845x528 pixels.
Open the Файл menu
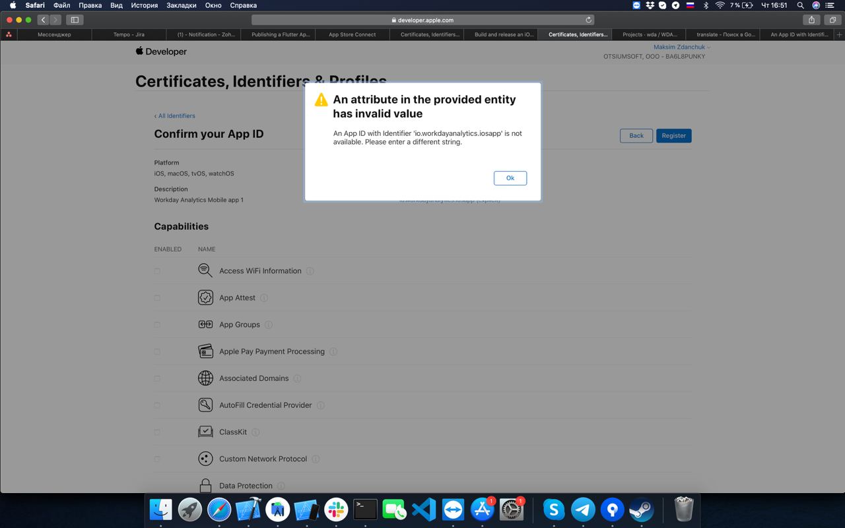click(x=61, y=5)
